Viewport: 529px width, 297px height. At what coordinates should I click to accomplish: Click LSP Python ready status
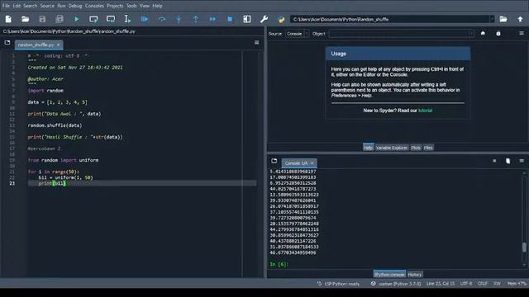pos(339,284)
